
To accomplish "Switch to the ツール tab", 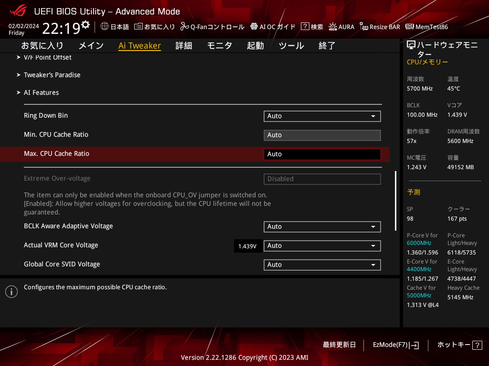I will pos(291,46).
